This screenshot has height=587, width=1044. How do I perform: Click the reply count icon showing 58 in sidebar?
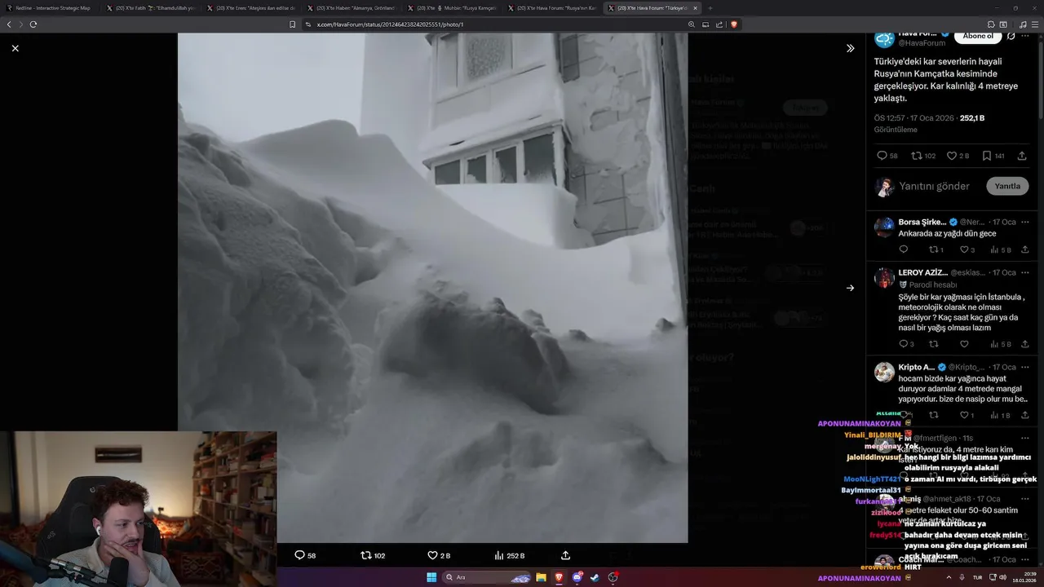882,156
